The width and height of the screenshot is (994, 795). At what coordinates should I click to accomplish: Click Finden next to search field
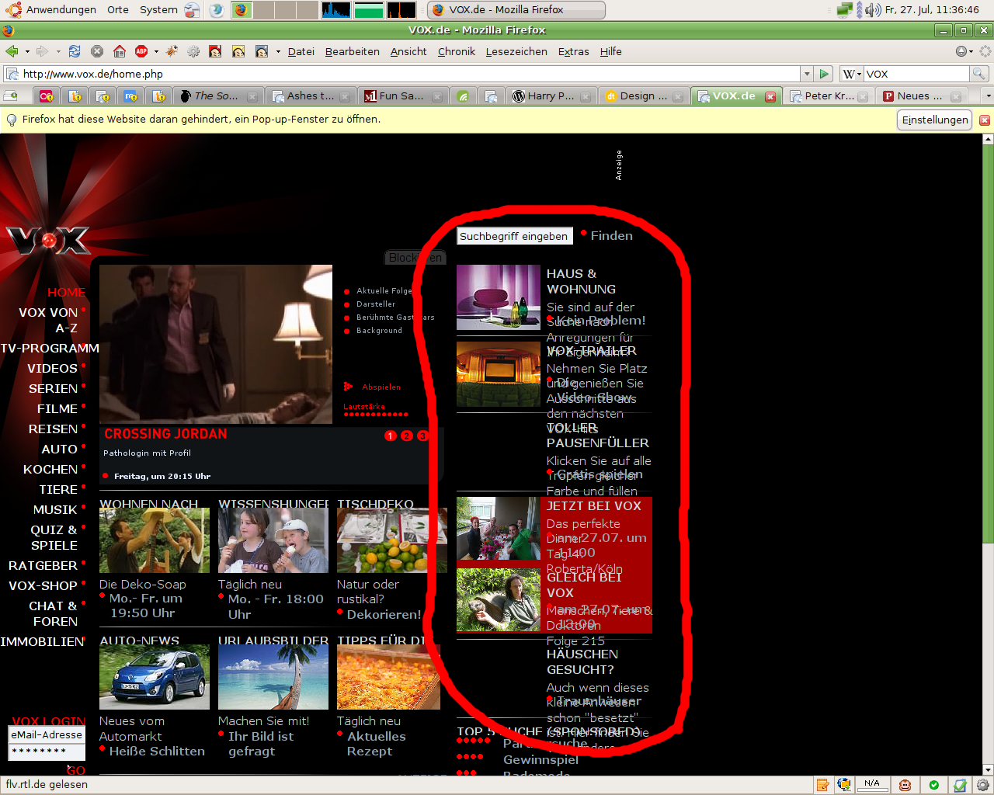612,235
